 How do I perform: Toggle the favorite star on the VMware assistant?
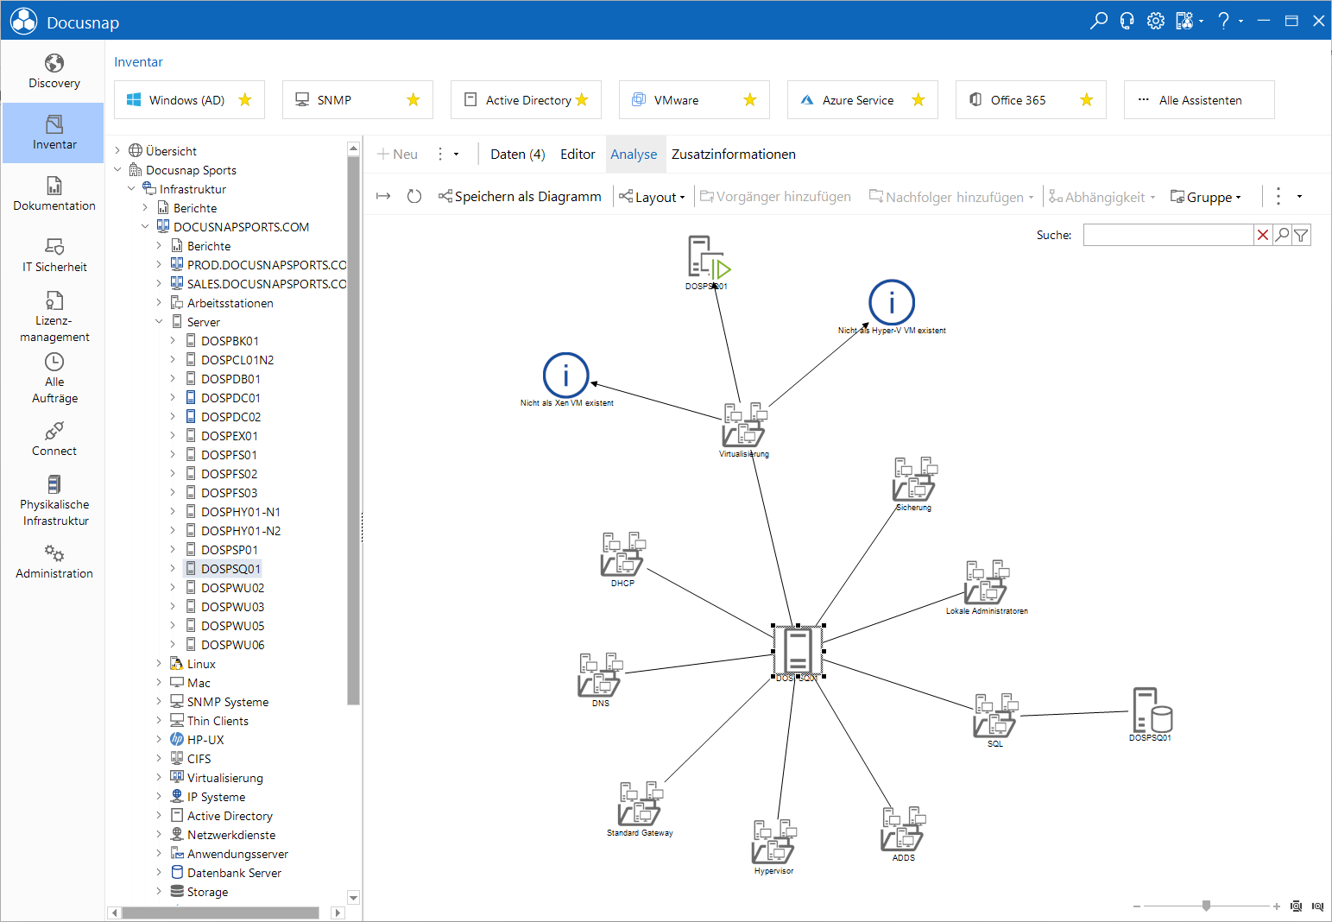[x=750, y=100]
